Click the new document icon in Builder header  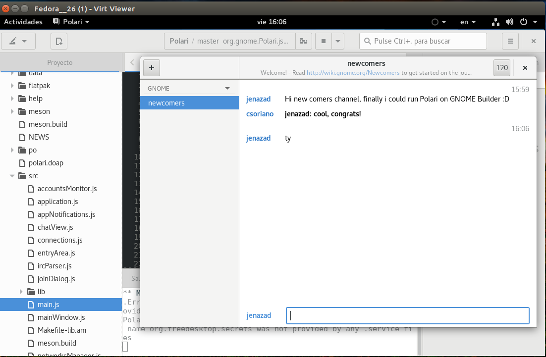[x=59, y=42]
